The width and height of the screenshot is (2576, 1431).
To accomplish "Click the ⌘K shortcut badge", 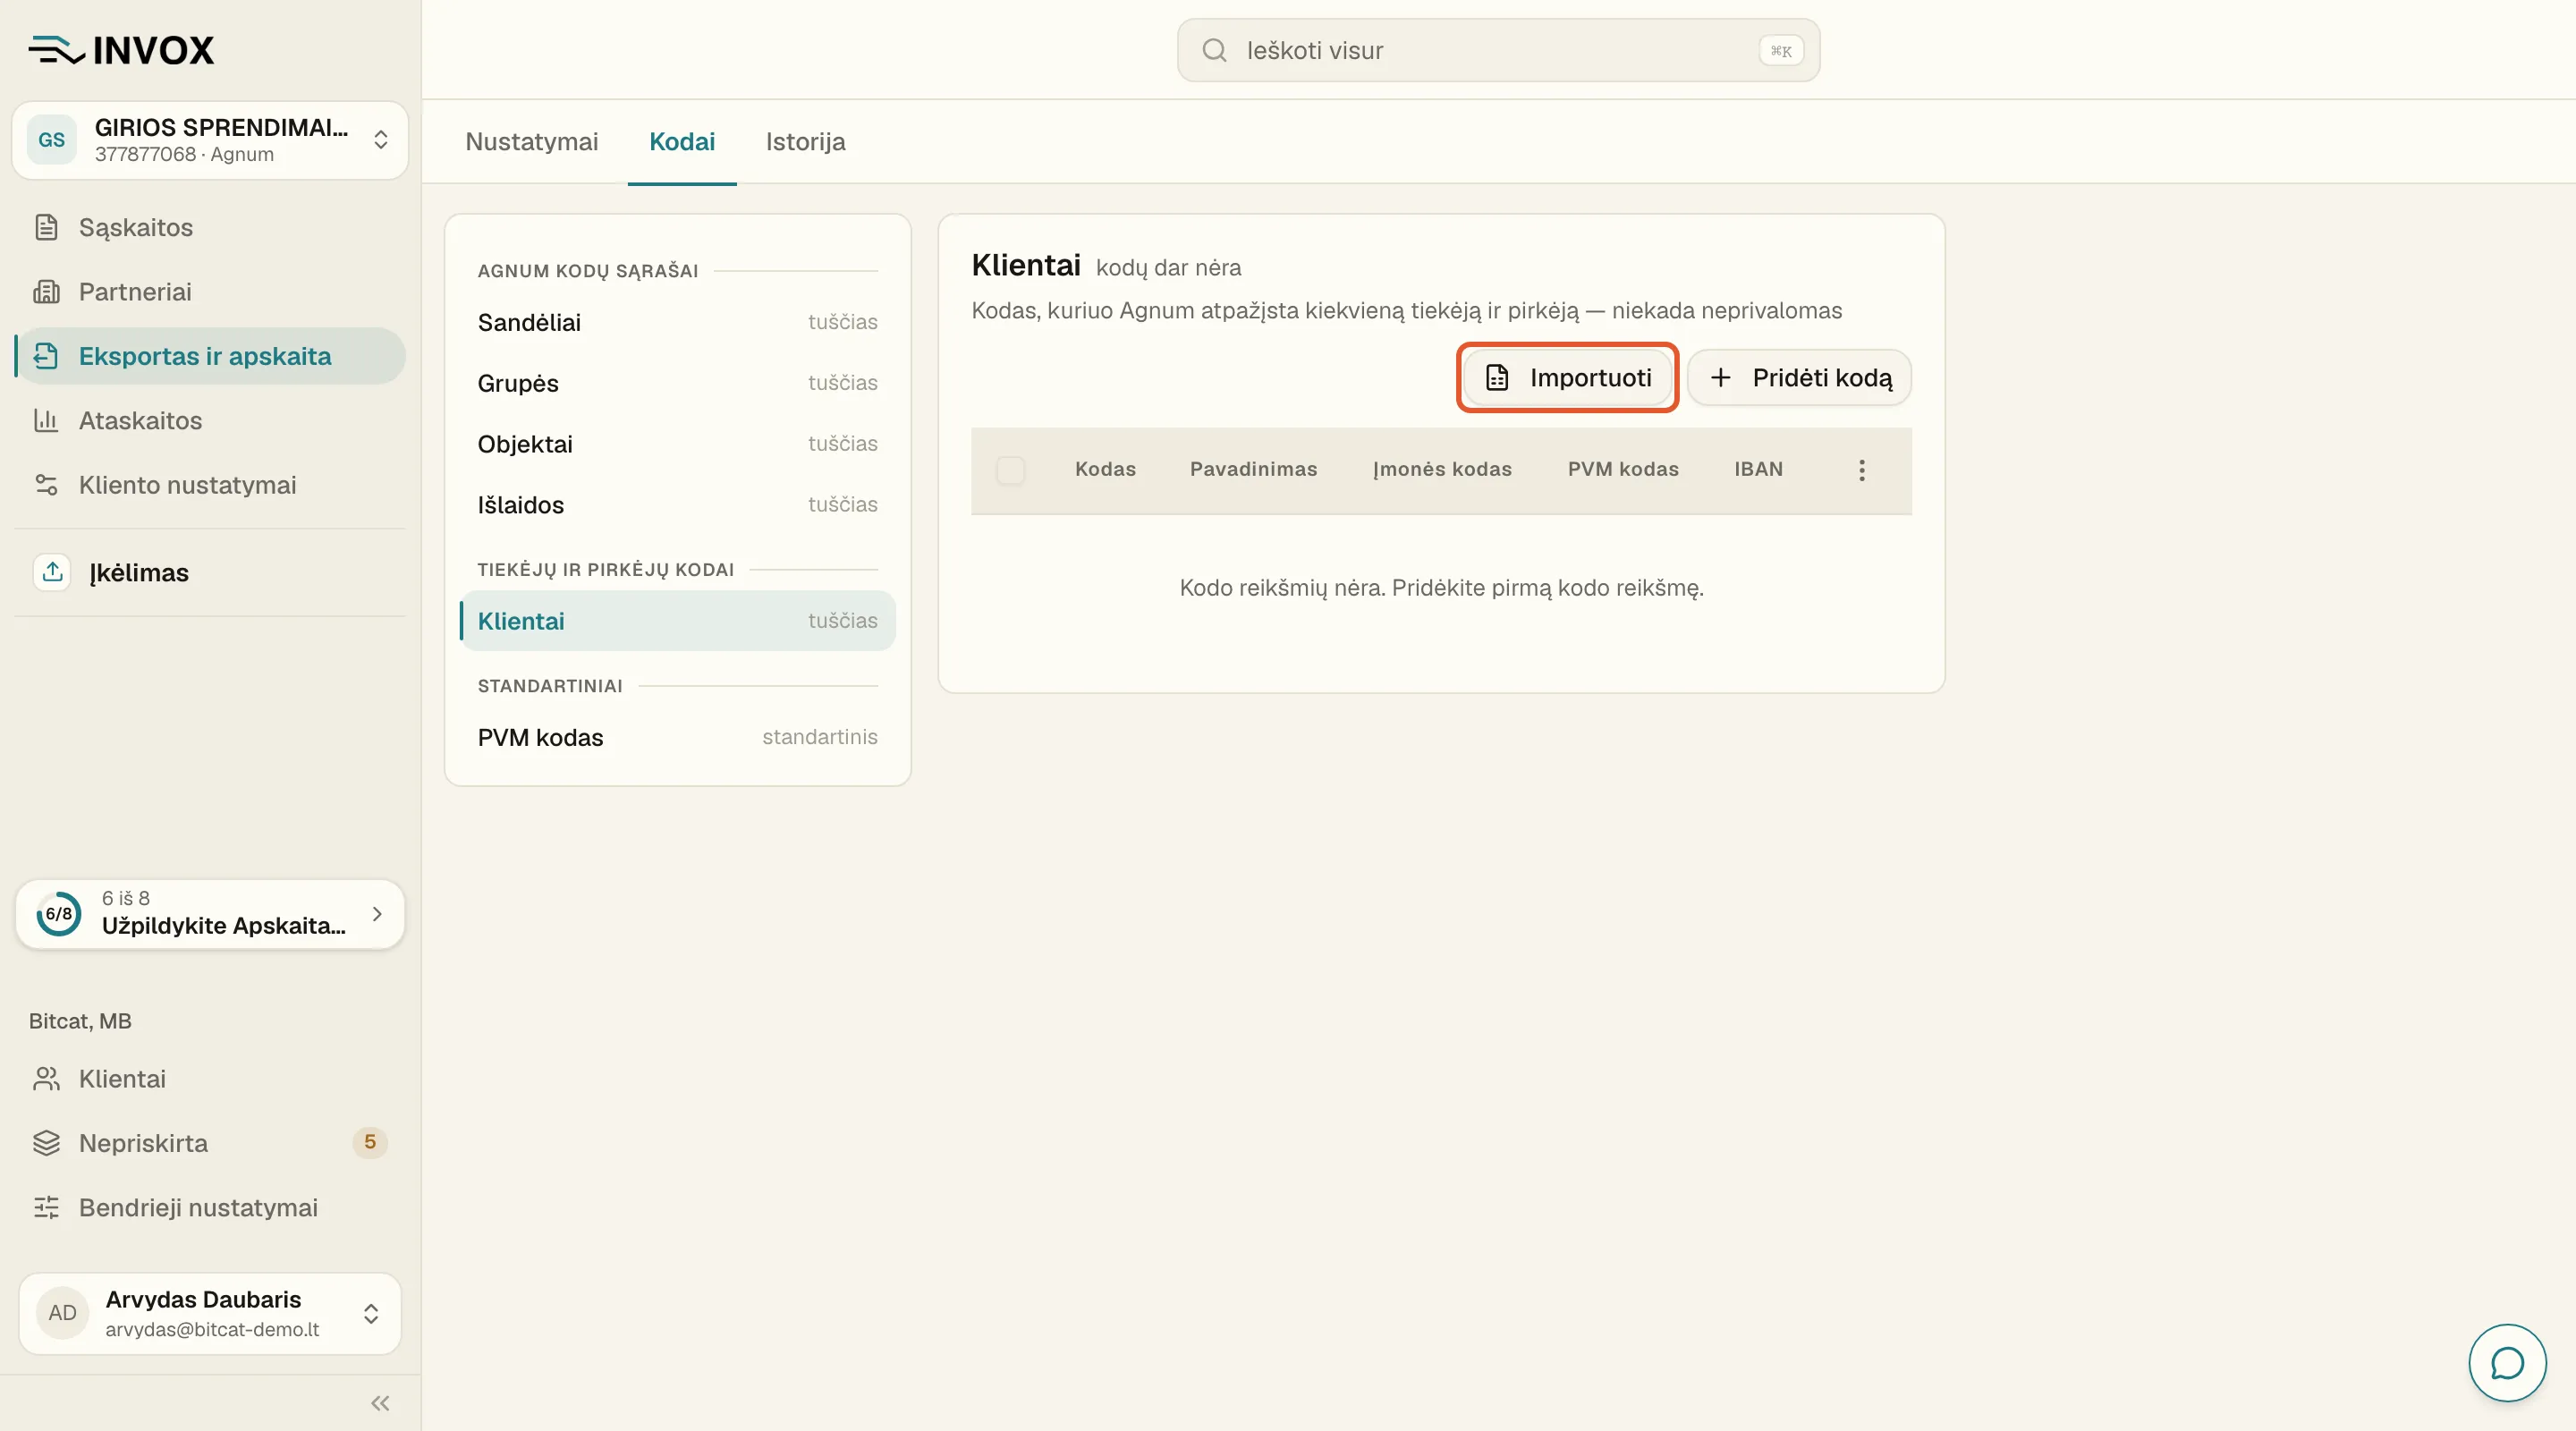I will click(1781, 51).
